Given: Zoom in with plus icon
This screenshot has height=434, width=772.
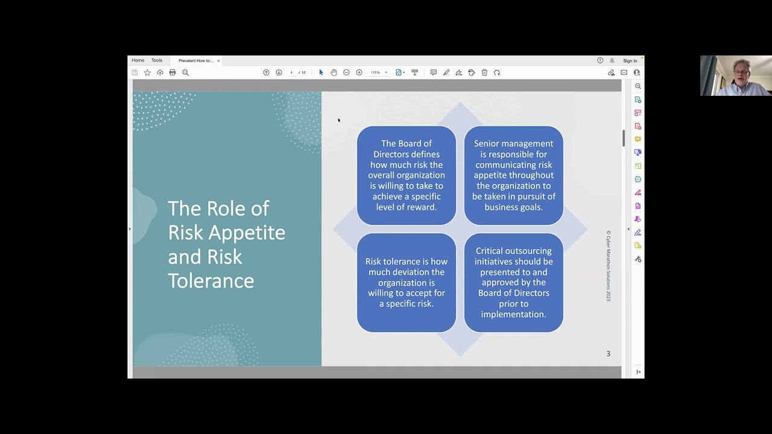Looking at the screenshot, I should click(359, 72).
